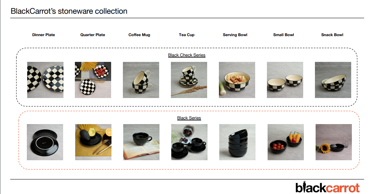Select the Black Check quarter plate image

(93, 80)
